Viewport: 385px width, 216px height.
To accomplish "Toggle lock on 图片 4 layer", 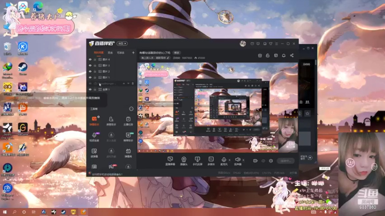I will tap(95, 60).
